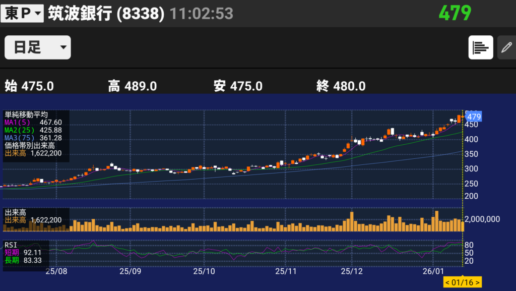The image size is (516, 291).
Task: Select the blue 479 price tag on chart
Action: pyautogui.click(x=474, y=117)
